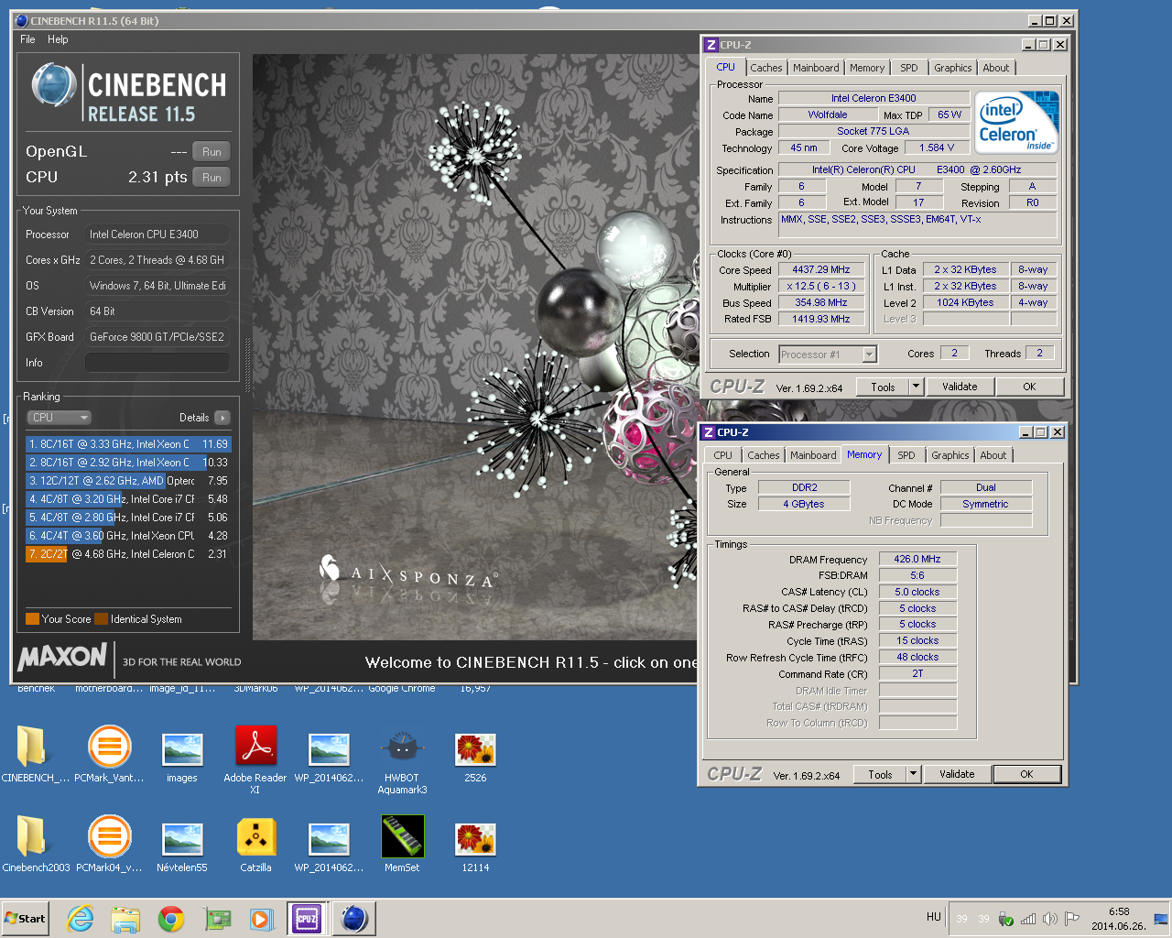Image resolution: width=1172 pixels, height=938 pixels.
Task: Click the Intel Celeron logo in CPU-Z
Action: 1016,122
